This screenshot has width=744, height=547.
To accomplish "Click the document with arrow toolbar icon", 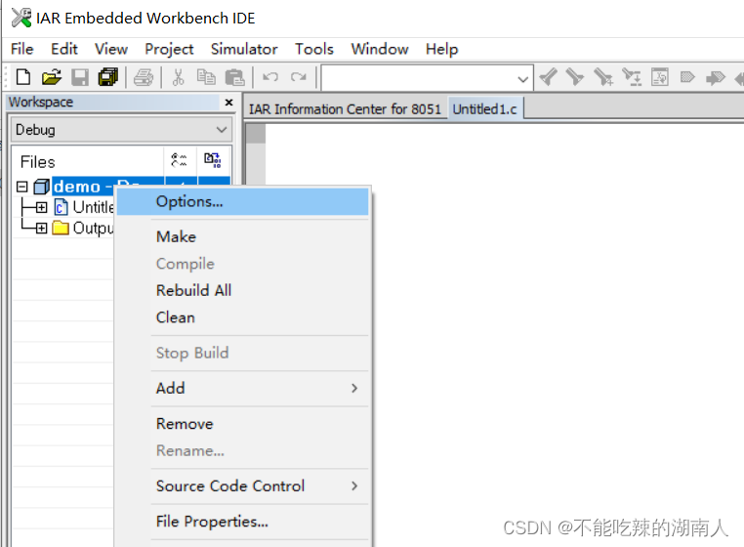I will click(660, 77).
